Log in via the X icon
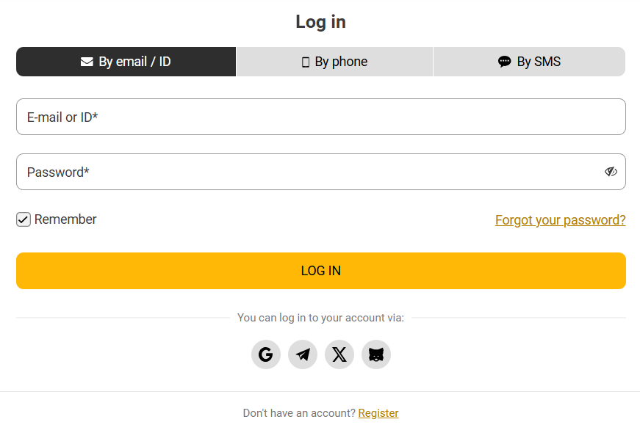The width and height of the screenshot is (640, 433). (x=339, y=354)
